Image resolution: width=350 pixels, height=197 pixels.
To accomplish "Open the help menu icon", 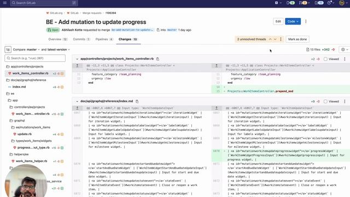I will (x=330, y=3).
